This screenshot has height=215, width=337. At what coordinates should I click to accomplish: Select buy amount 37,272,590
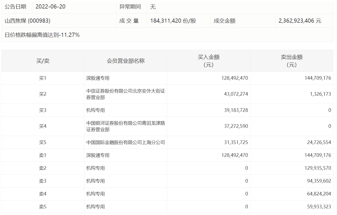pos(236,126)
